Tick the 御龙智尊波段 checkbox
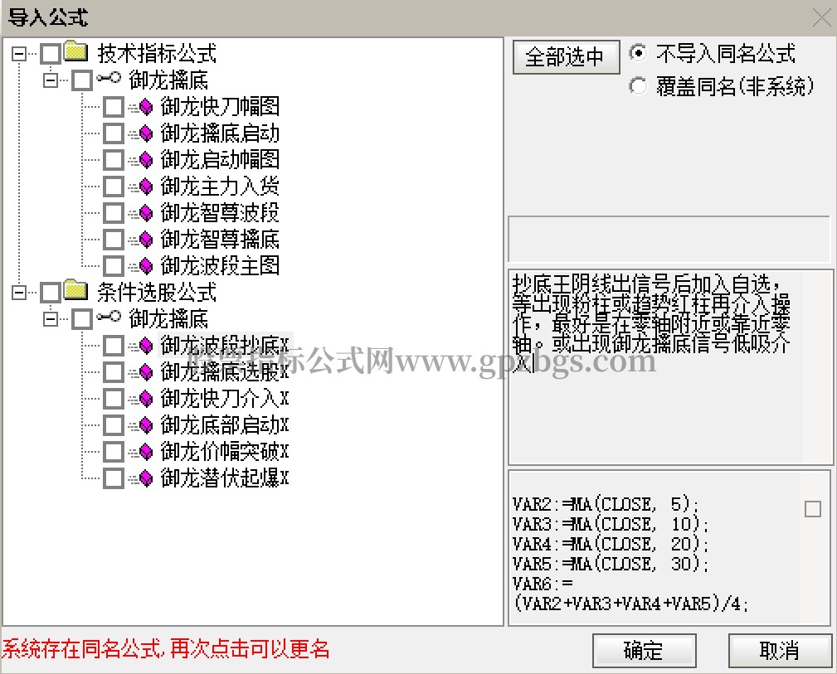The height and width of the screenshot is (674, 837). [x=114, y=212]
